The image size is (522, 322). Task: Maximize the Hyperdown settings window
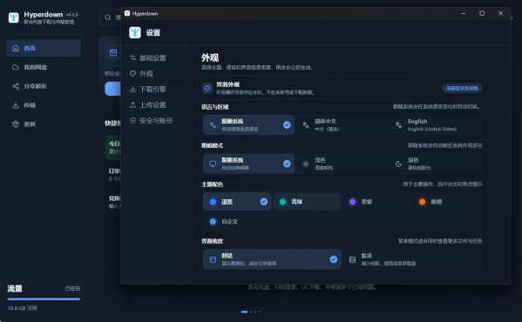[482, 13]
